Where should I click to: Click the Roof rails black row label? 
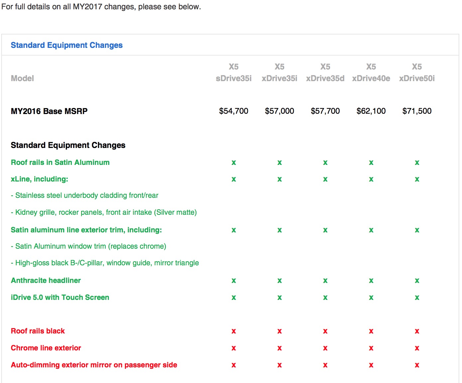[38, 331]
